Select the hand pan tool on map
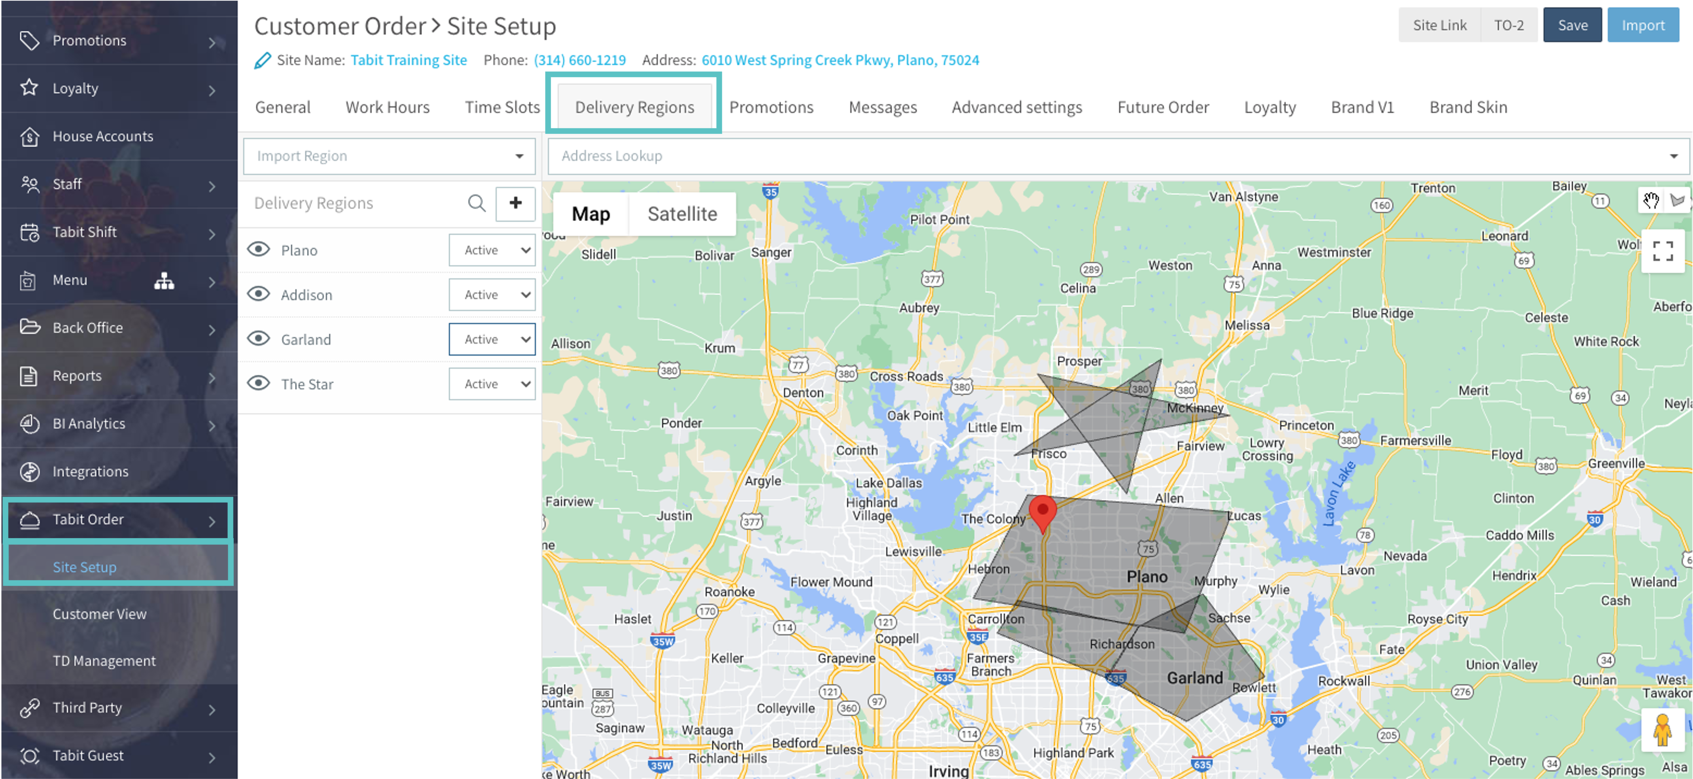The height and width of the screenshot is (779, 1693). pos(1650,200)
